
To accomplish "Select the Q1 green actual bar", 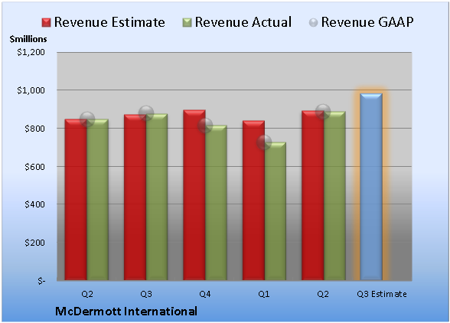I will click(276, 211).
